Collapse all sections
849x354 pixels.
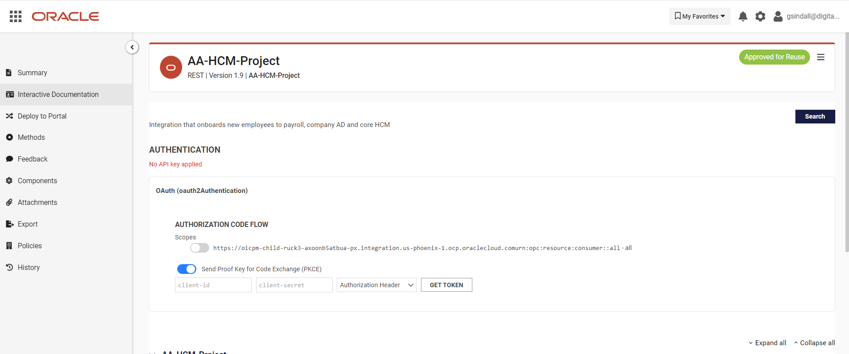814,343
